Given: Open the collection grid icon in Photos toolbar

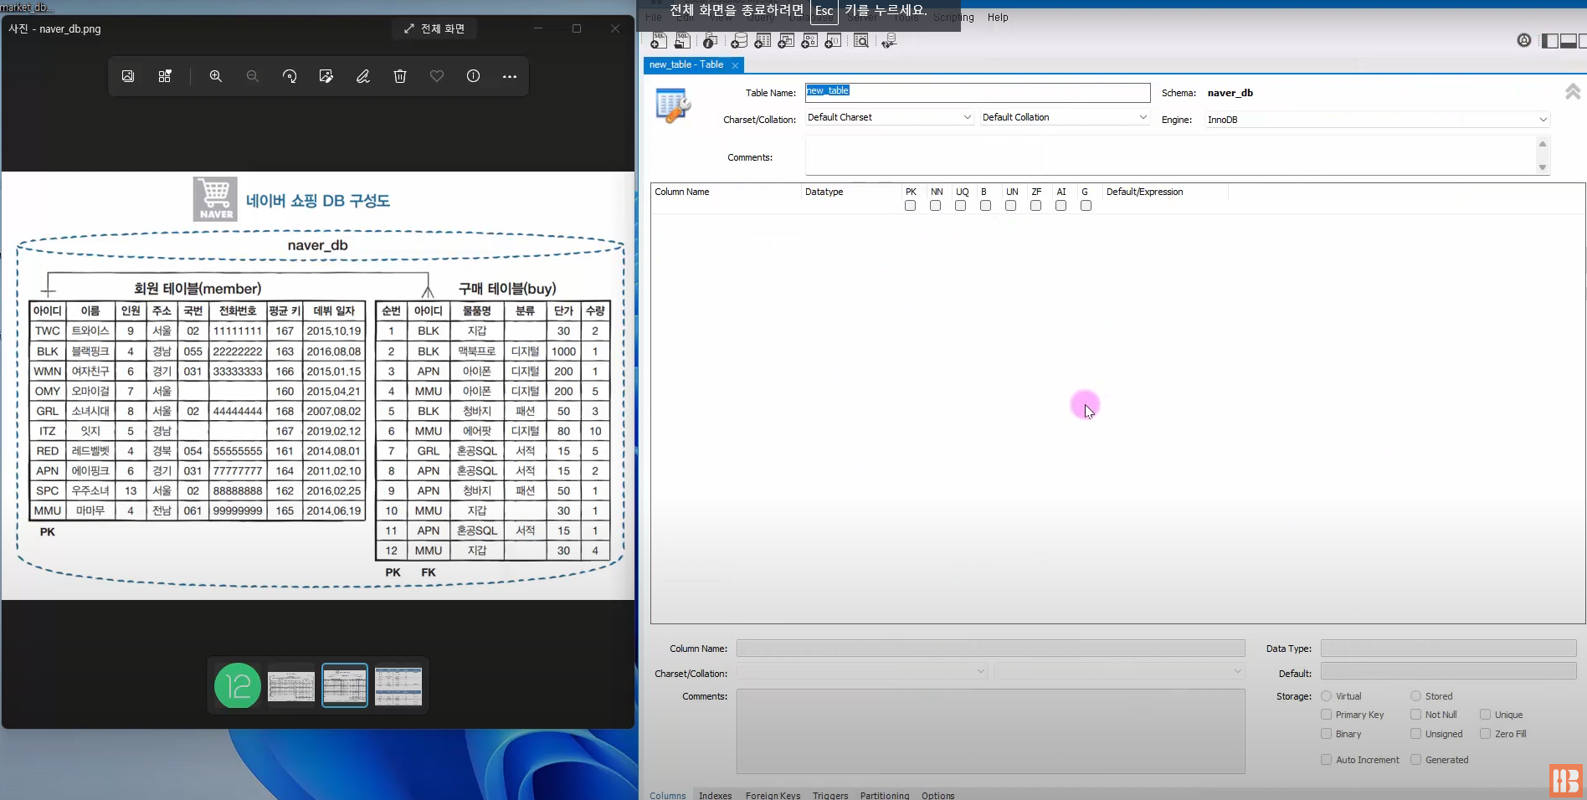Looking at the screenshot, I should (x=165, y=76).
